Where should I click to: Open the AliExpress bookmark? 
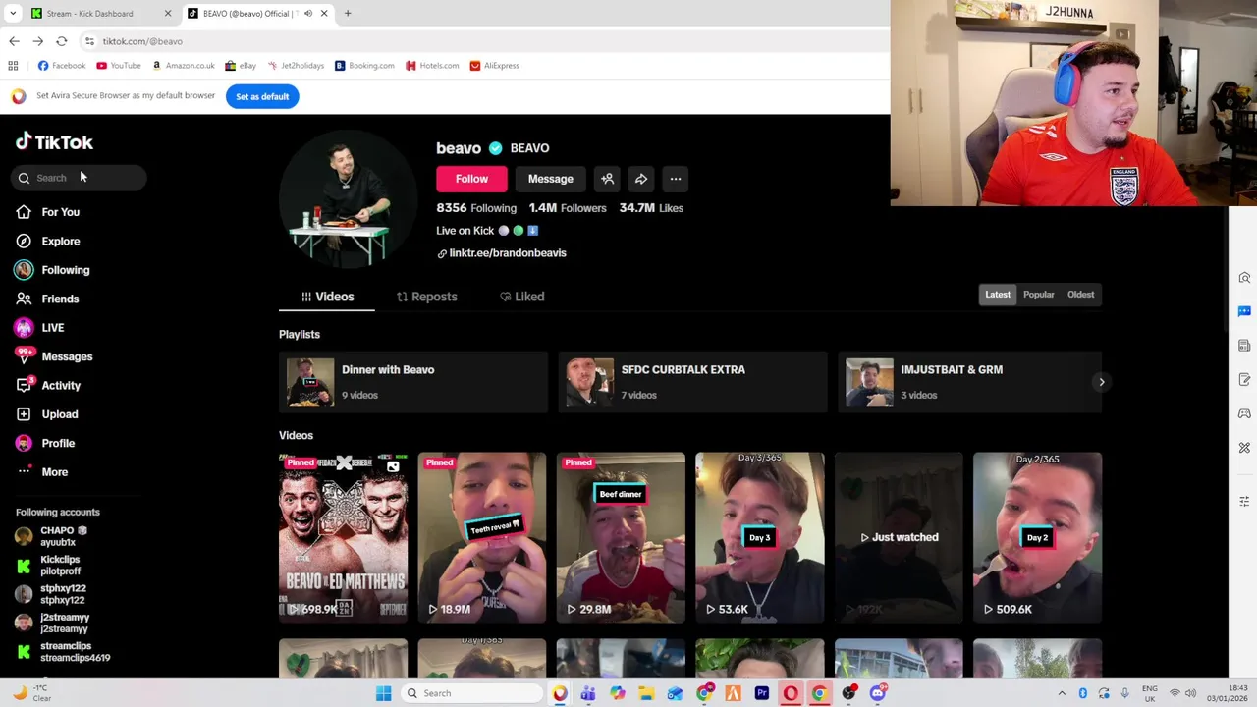tap(494, 66)
